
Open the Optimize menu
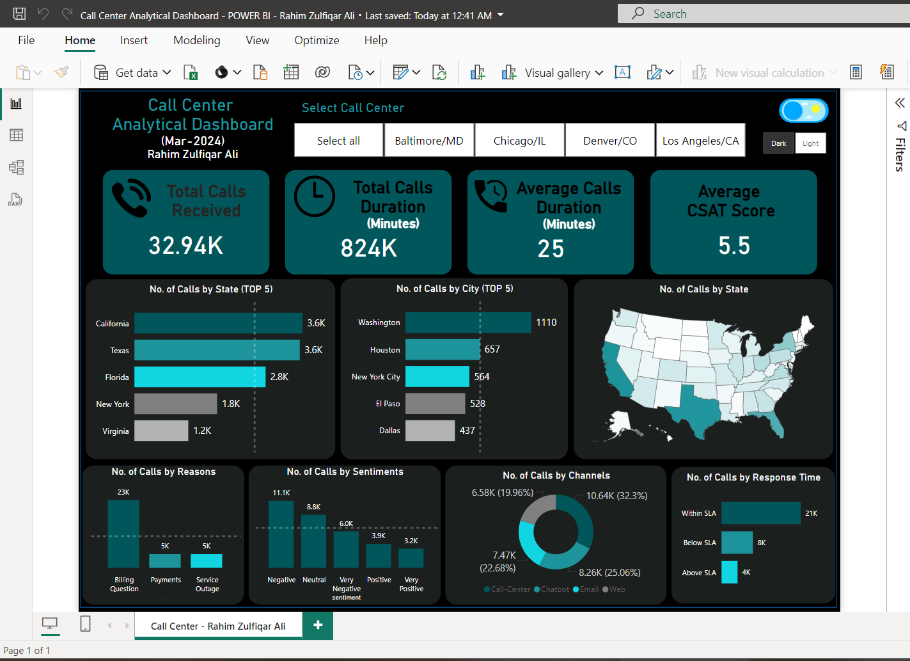tap(317, 40)
